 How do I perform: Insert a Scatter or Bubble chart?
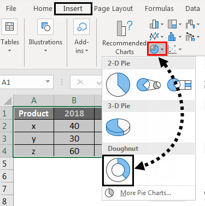pos(172,49)
